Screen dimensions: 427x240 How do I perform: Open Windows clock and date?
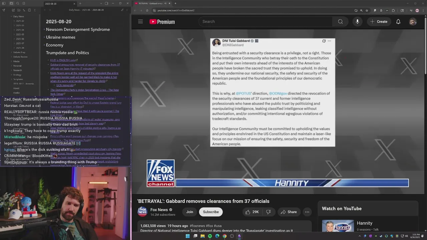(416, 236)
